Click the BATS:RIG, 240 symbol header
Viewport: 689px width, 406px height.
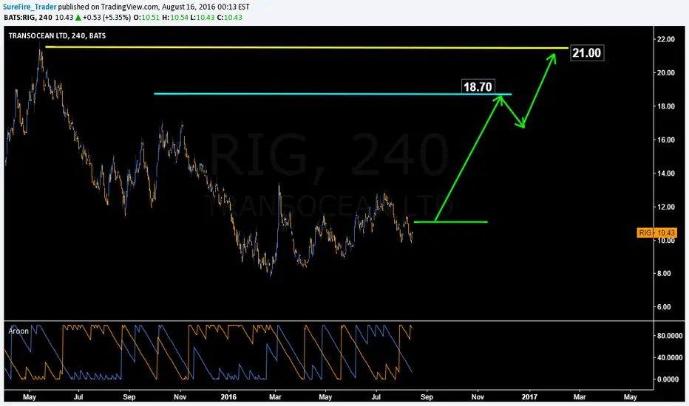(x=27, y=18)
